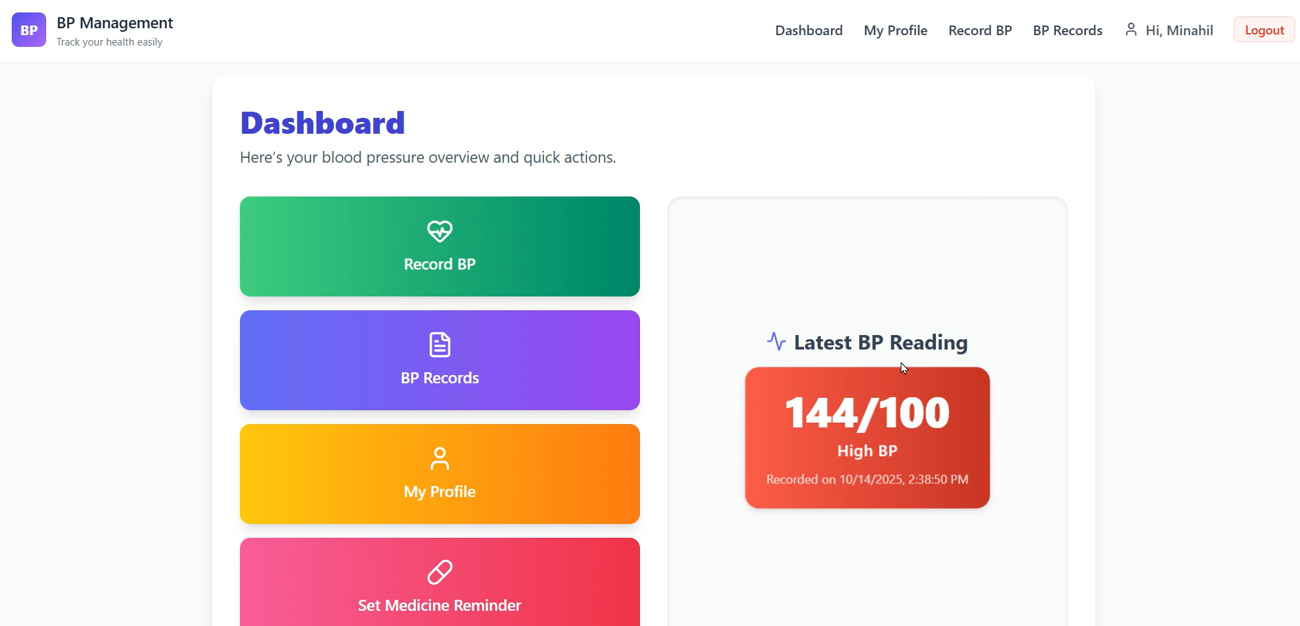Image resolution: width=1300 pixels, height=626 pixels.
Task: Open Dashboard from the top navigation
Action: (x=808, y=30)
